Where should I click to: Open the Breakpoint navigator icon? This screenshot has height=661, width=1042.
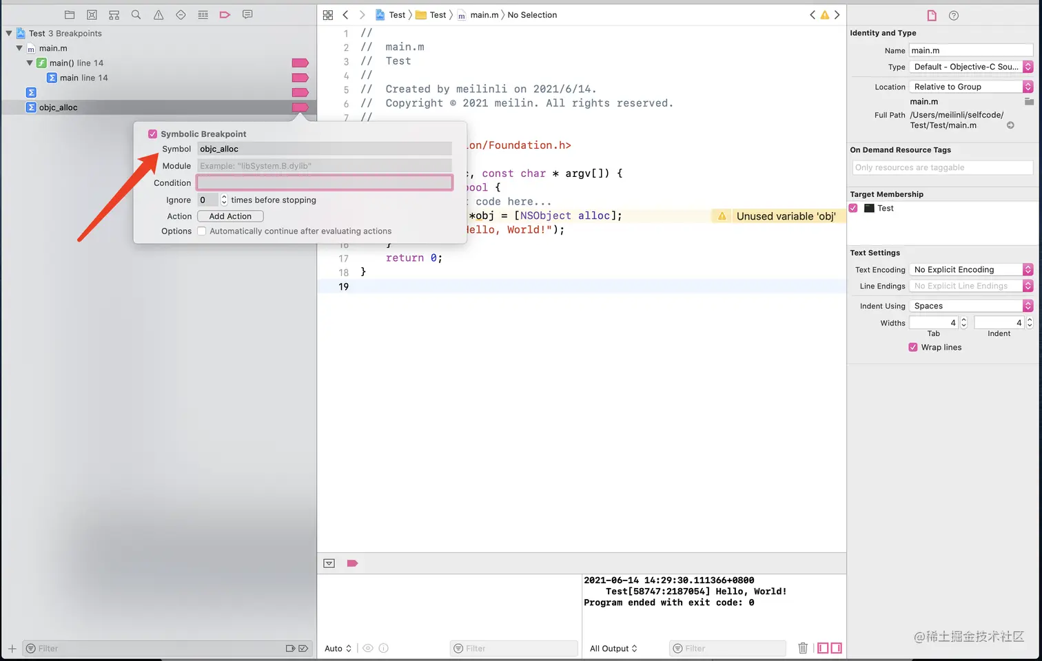(225, 14)
